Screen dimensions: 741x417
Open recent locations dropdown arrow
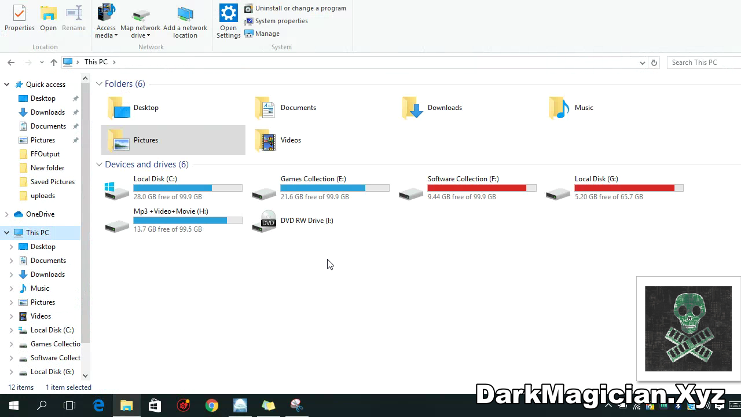pyautogui.click(x=42, y=62)
